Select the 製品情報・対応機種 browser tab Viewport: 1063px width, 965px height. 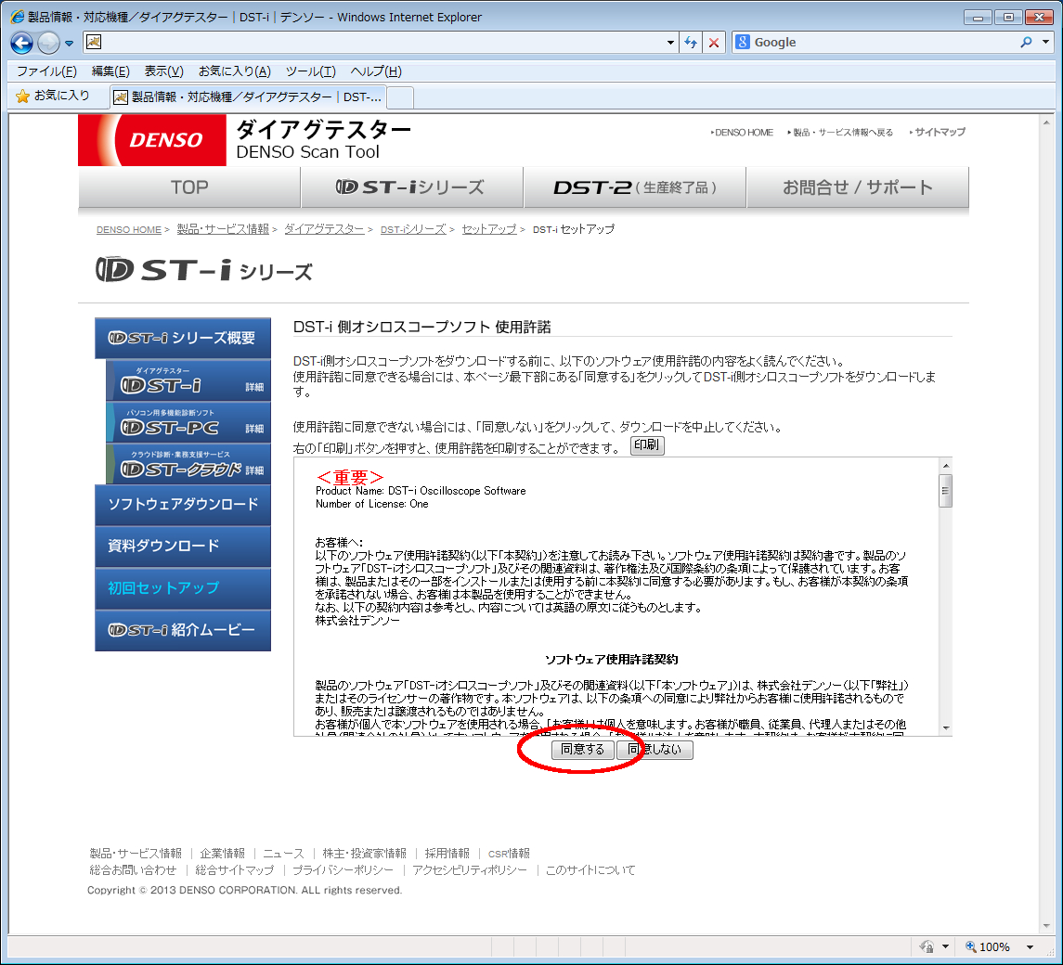pos(248,96)
